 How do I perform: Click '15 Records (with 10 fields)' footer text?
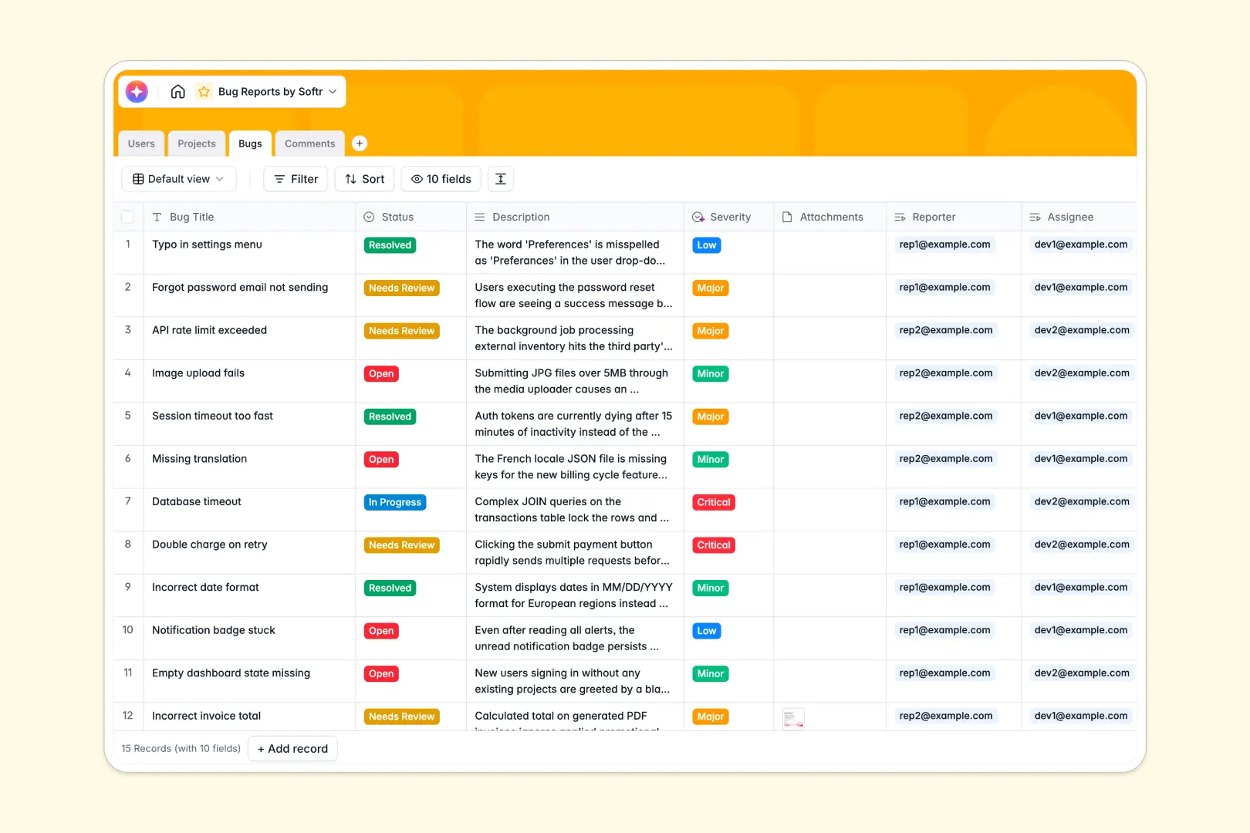click(x=181, y=749)
